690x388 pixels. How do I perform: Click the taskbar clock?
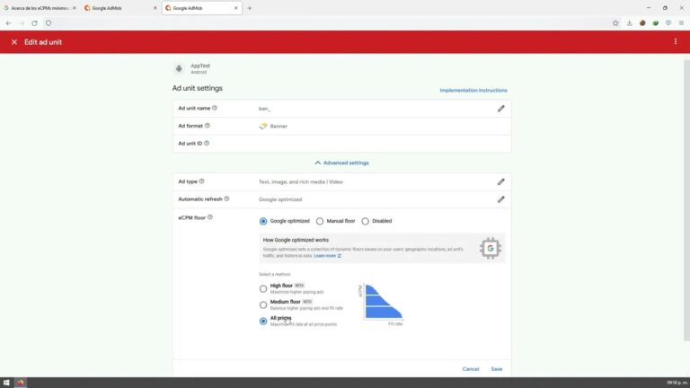[677, 383]
